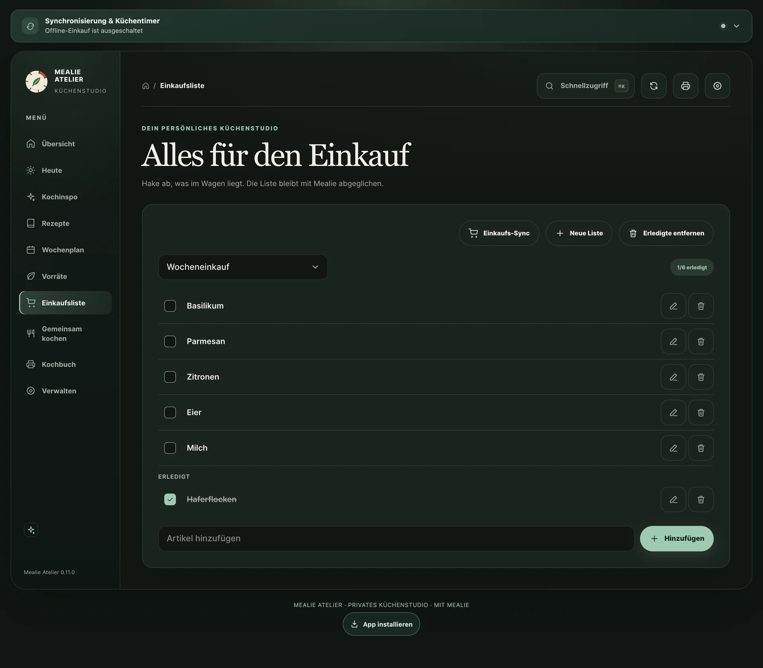Delete the Parmesan item
Screen dimensions: 763x668
click(701, 342)
